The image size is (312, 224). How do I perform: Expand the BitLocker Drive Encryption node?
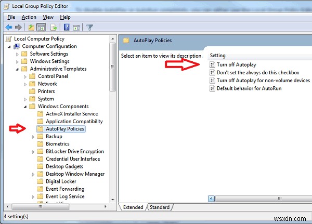click(33, 152)
